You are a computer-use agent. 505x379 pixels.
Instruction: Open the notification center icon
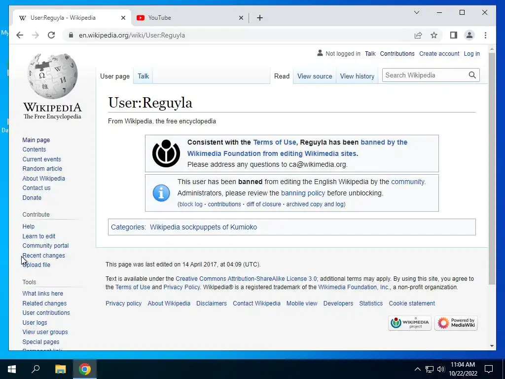[x=489, y=369]
